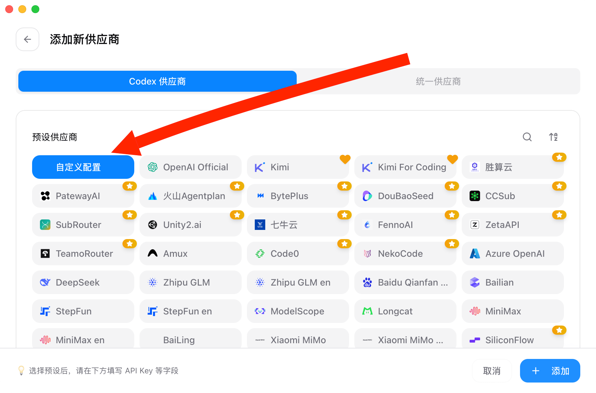Image resolution: width=596 pixels, height=393 pixels.
Task: Click the API Key hint text
Action: click(104, 371)
